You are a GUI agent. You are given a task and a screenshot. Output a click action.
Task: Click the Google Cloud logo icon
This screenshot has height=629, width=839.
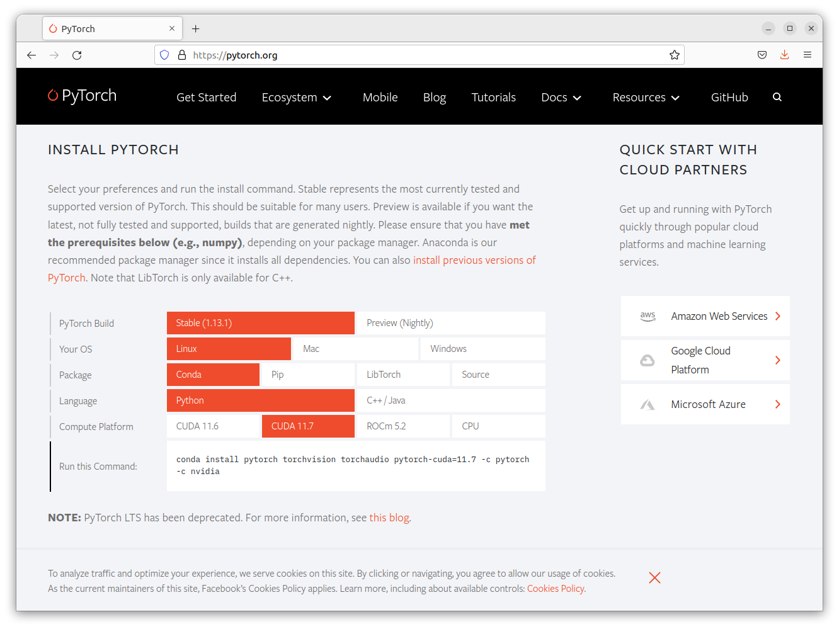pos(648,360)
